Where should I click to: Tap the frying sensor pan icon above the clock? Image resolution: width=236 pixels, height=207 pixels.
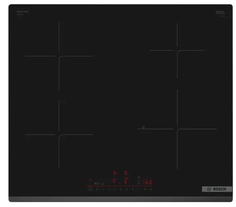click(x=139, y=177)
